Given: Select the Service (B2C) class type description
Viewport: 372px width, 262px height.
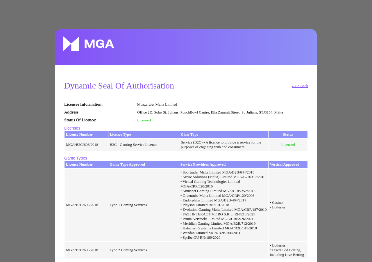Looking at the screenshot, I should (x=221, y=145).
